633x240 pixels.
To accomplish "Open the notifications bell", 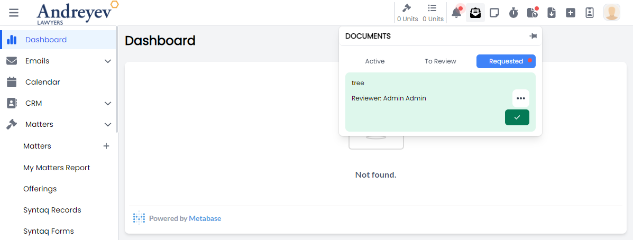I will pos(456,13).
